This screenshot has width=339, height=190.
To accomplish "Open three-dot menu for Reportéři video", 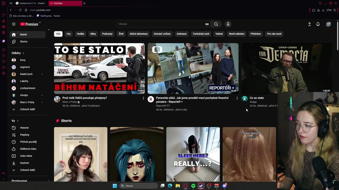I will (237, 98).
